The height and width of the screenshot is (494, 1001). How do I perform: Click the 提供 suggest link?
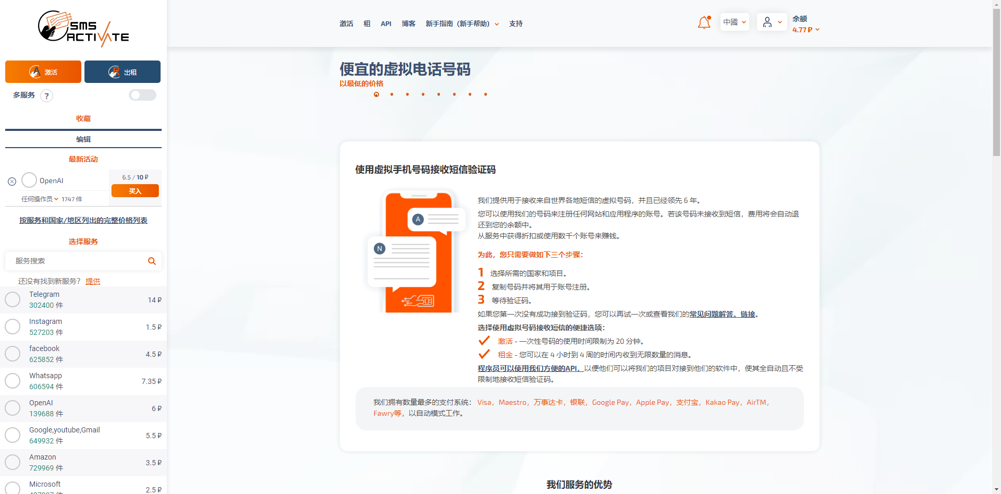(x=93, y=281)
